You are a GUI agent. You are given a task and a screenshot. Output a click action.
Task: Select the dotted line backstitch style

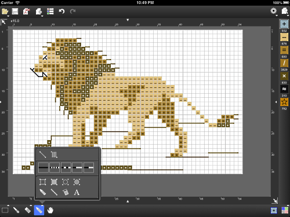click(55, 167)
